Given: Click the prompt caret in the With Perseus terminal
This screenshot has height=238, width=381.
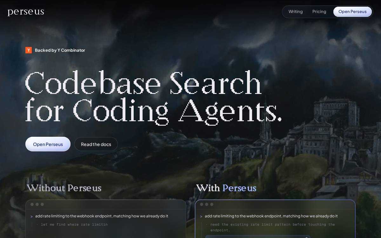Looking at the screenshot, I should point(201,216).
